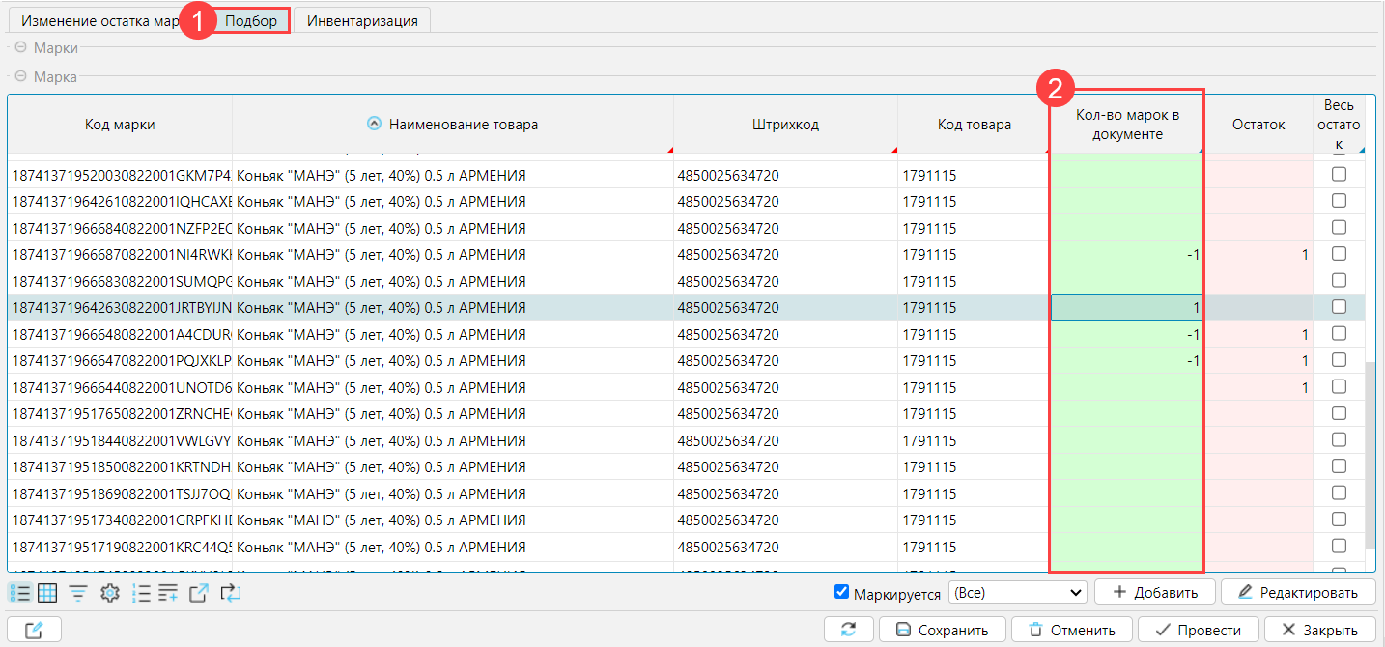Click the export external-link icon
Image resolution: width=1385 pixels, height=647 pixels.
(198, 593)
